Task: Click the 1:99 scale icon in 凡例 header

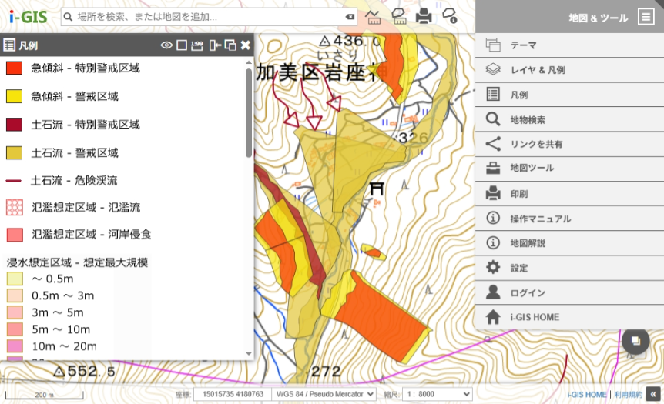Action: pos(197,45)
